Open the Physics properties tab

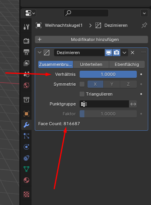[26, 147]
